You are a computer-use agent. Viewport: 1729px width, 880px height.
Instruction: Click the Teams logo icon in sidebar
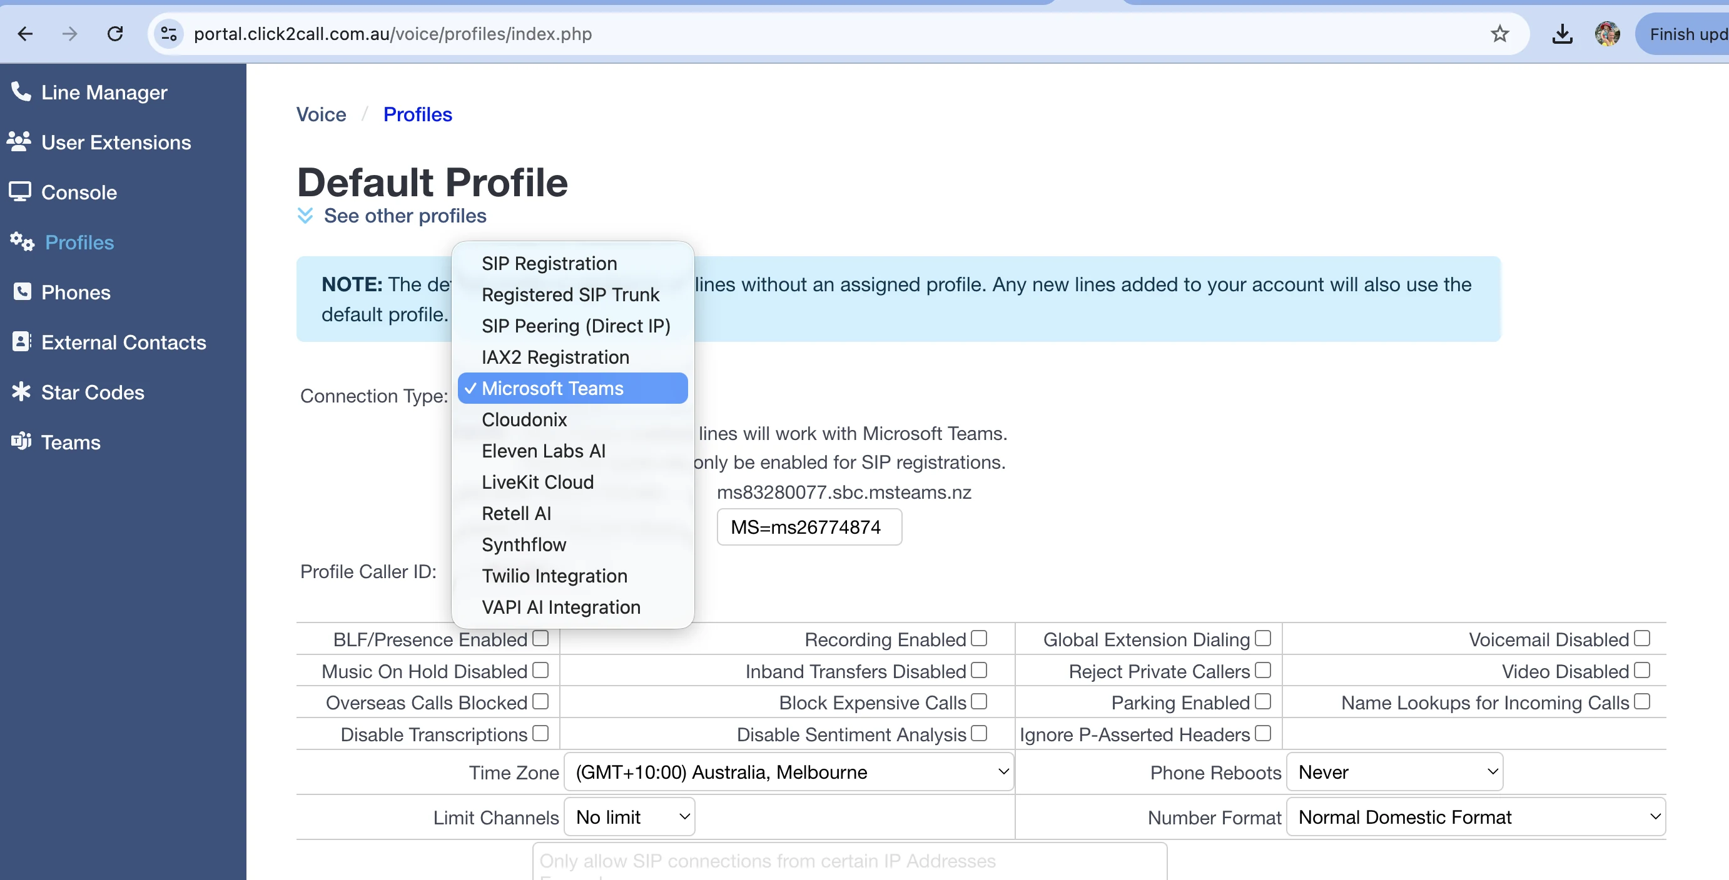[21, 441]
